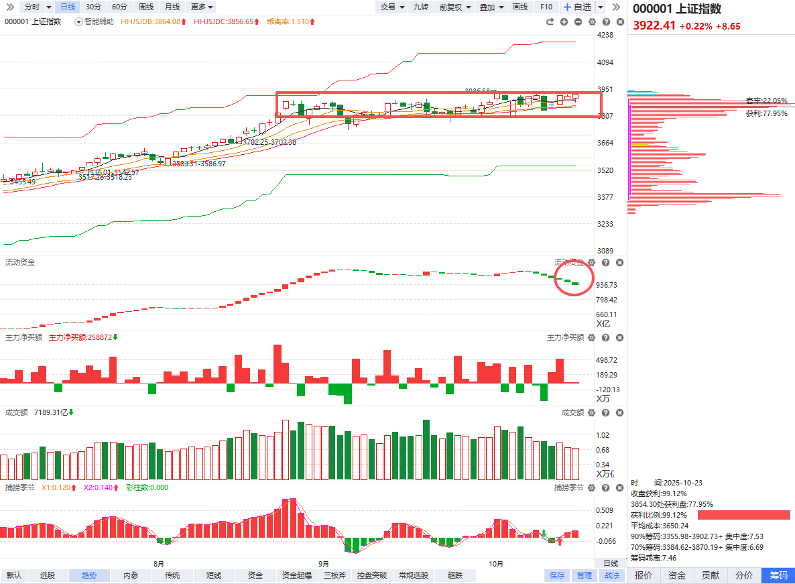This screenshot has height=584, width=795.
Task: Open settings gear of 捕捞季节 panel
Action: (592, 487)
